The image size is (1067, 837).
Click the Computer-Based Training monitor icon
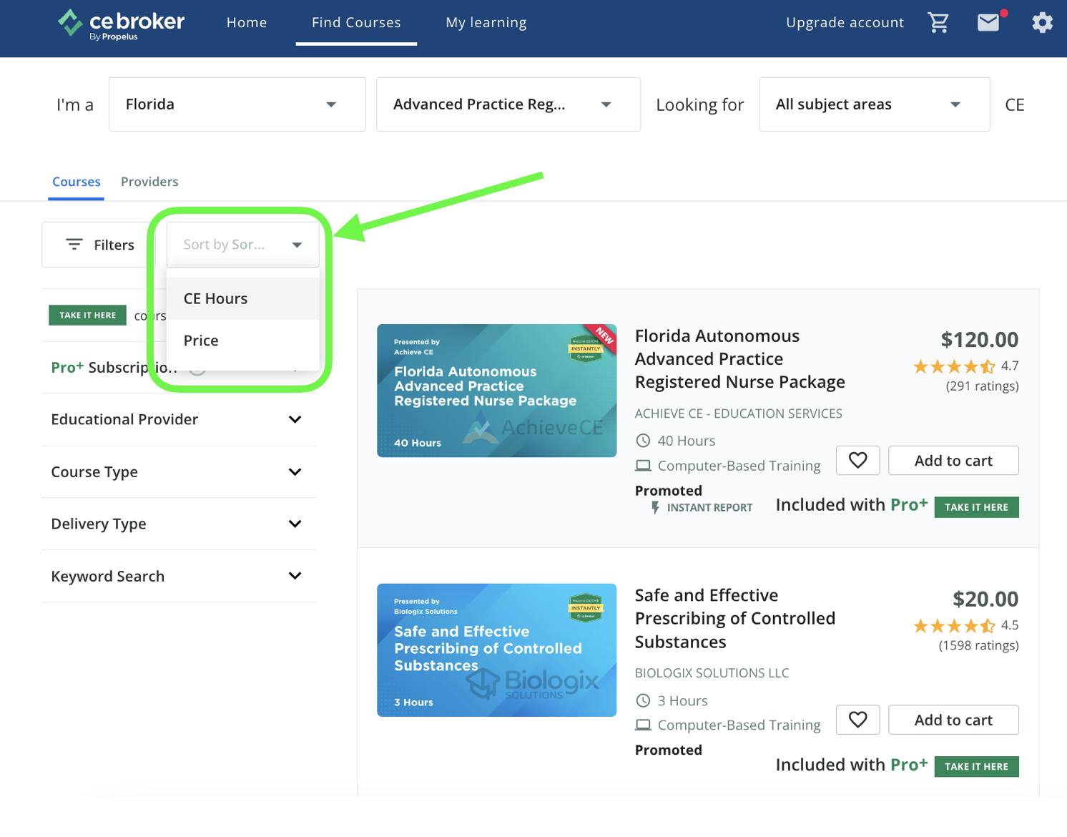point(642,465)
